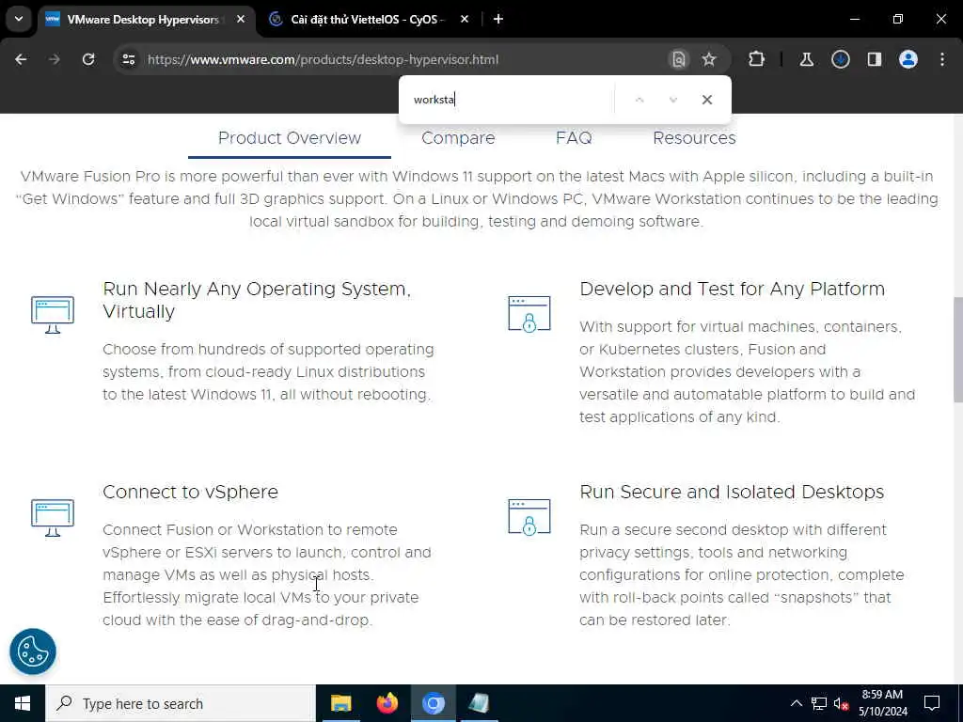Click heading Develop and Test for Any Platform
This screenshot has width=963, height=722.
click(732, 290)
